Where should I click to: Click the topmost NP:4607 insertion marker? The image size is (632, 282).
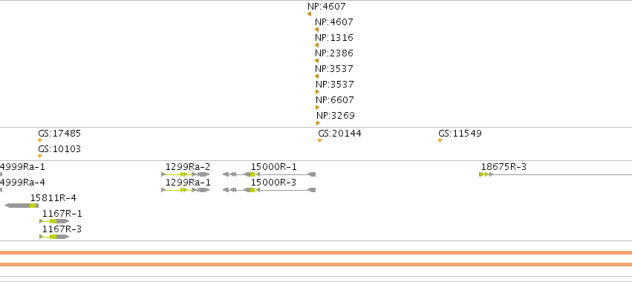pos(309,14)
